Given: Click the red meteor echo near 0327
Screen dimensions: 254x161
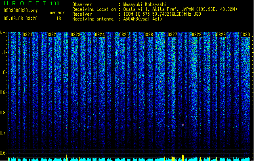Looking at the screenshot, I should tap(183, 125).
